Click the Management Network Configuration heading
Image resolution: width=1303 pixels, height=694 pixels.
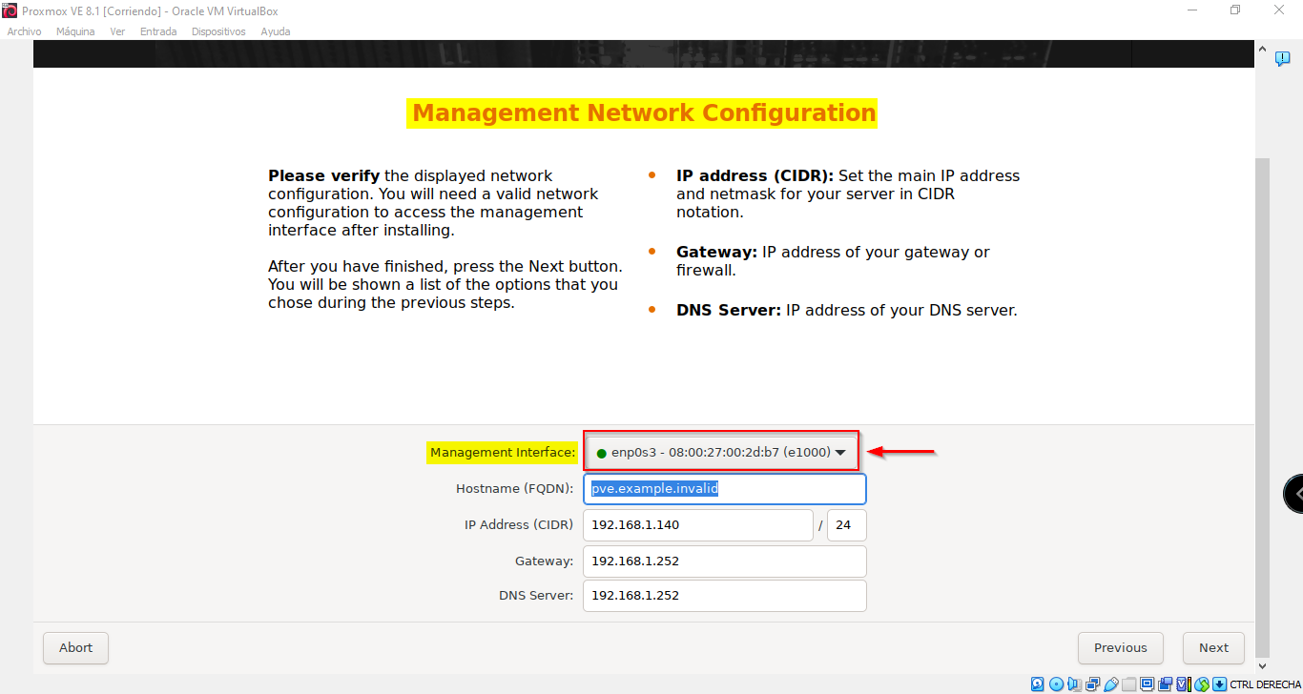[644, 113]
